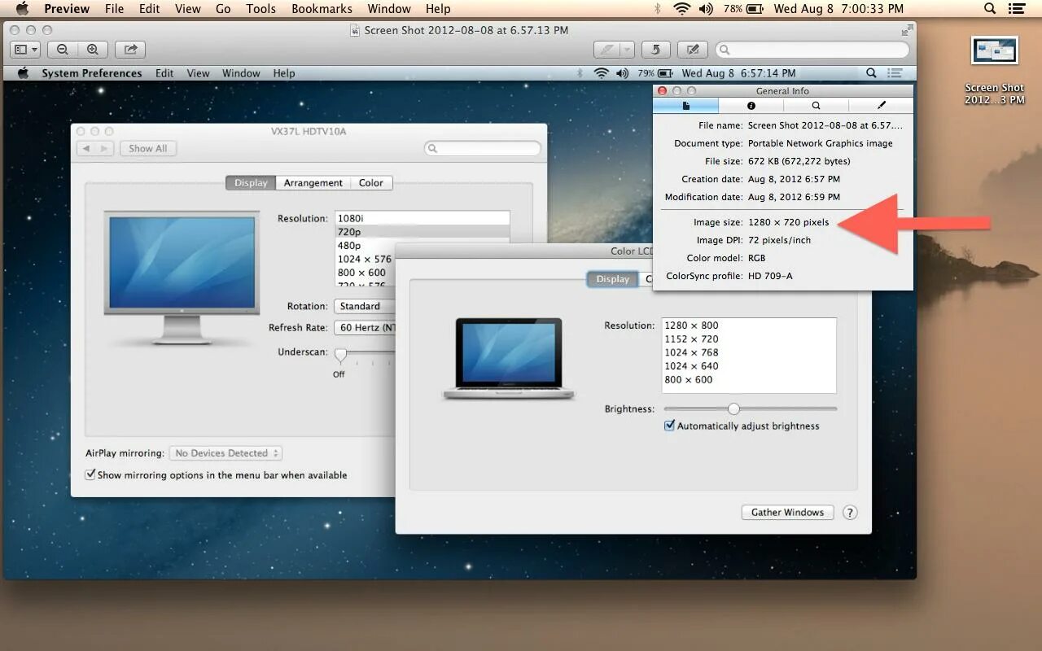This screenshot has height=651, width=1042.
Task: Close the General Info inspector window
Action: click(x=662, y=91)
